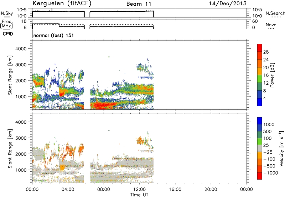Click the '4' power colorbar value
Viewport: 285px width, 197px height.
tap(264, 98)
